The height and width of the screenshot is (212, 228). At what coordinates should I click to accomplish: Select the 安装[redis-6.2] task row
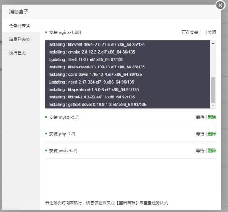(x=130, y=151)
